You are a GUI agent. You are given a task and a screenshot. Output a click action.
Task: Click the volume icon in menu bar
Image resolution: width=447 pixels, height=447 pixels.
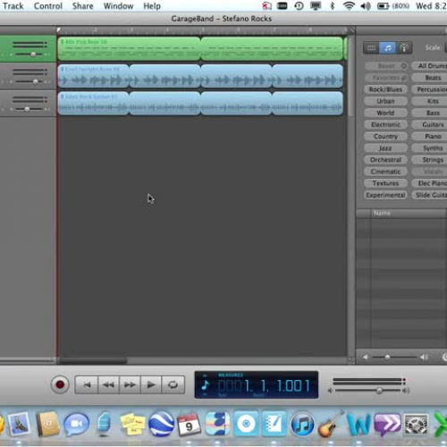[366, 6]
